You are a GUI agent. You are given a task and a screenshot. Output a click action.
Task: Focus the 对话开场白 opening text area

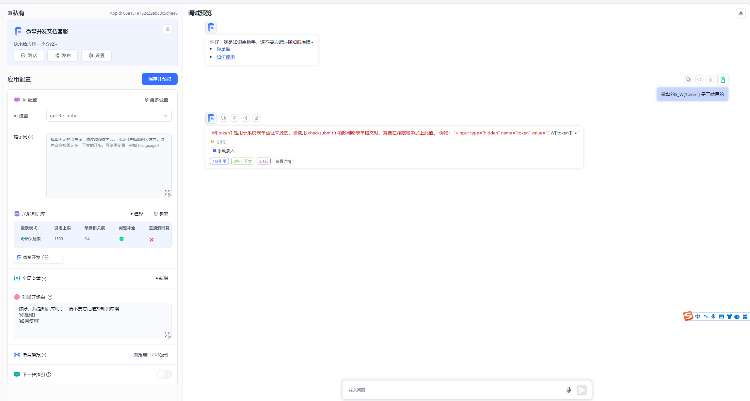tap(93, 321)
